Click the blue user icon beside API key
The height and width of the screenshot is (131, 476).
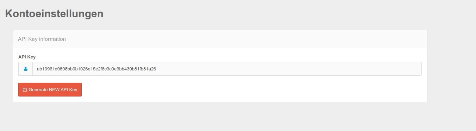(x=25, y=69)
